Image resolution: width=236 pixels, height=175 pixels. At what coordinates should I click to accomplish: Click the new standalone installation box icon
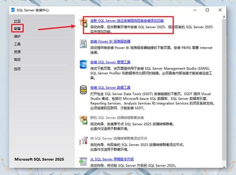coord(83,23)
